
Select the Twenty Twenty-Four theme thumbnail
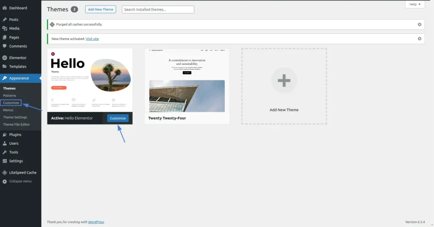click(x=187, y=80)
